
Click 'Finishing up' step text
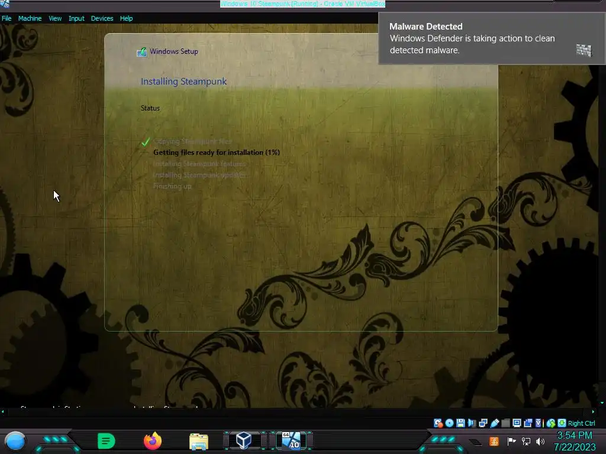point(172,186)
